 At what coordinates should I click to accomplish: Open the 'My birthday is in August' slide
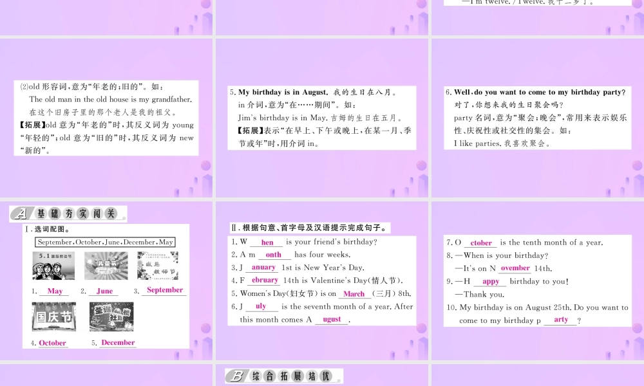click(x=322, y=118)
